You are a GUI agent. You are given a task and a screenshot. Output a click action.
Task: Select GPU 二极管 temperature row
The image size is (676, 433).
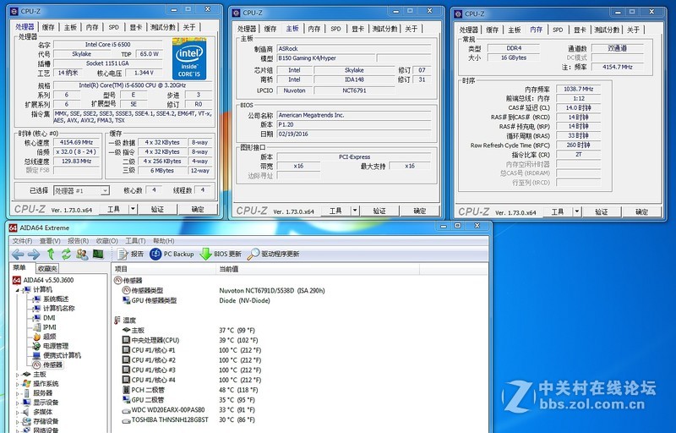299,400
